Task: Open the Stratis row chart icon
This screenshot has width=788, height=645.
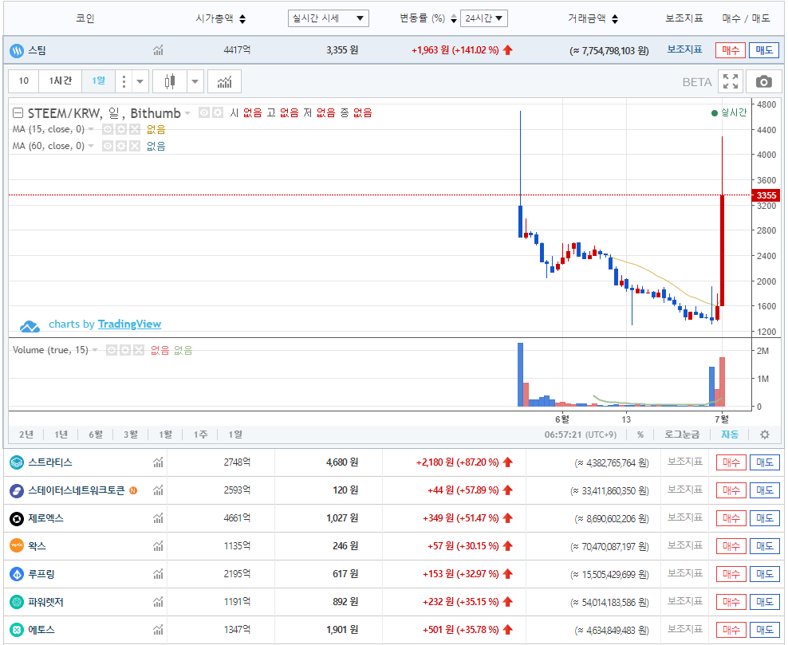Action: click(158, 462)
